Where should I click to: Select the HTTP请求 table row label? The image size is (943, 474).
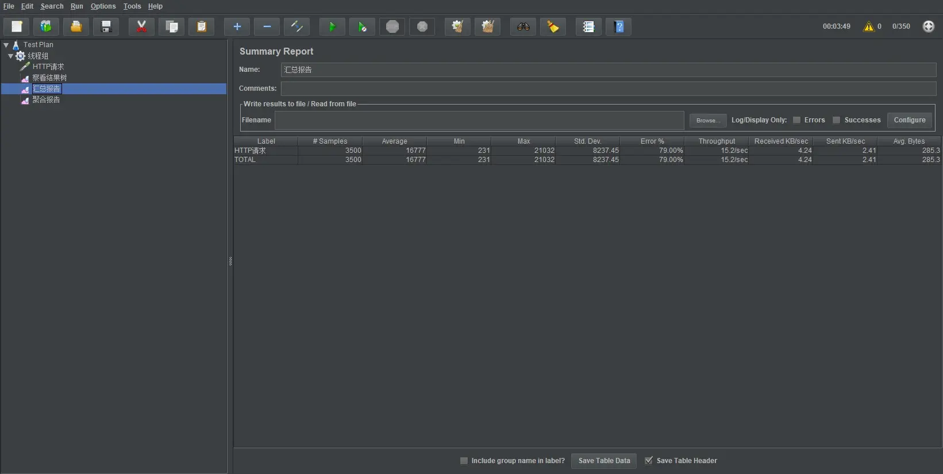251,151
